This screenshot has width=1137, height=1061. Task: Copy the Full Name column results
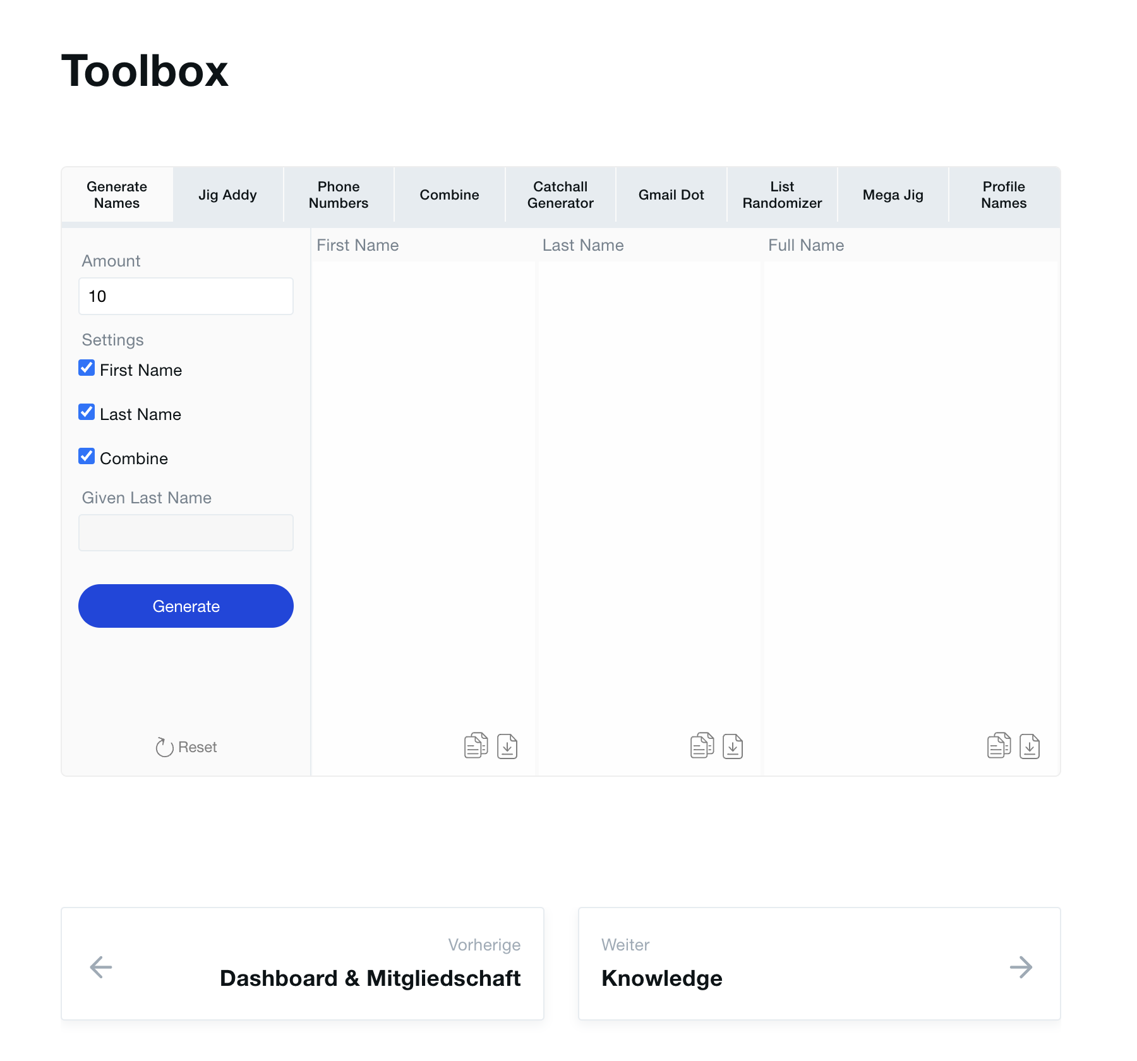[998, 745]
